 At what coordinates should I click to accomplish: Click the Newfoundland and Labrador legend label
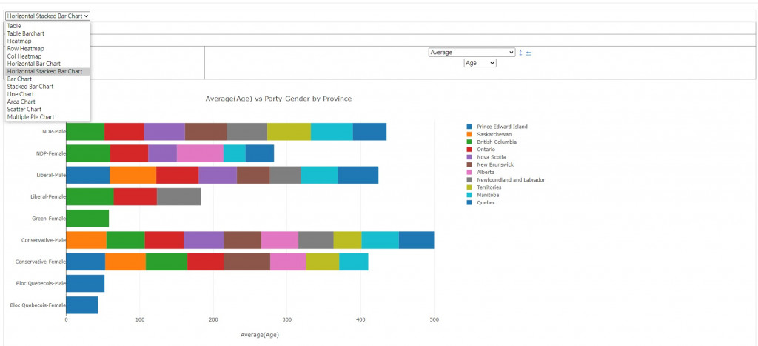511,179
